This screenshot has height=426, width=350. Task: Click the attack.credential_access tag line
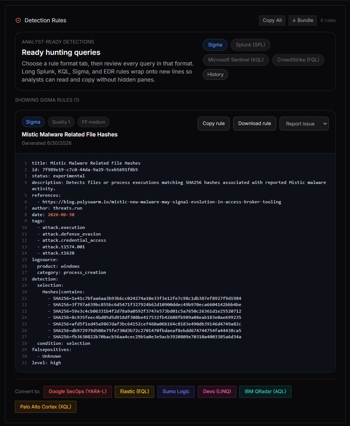72,241
